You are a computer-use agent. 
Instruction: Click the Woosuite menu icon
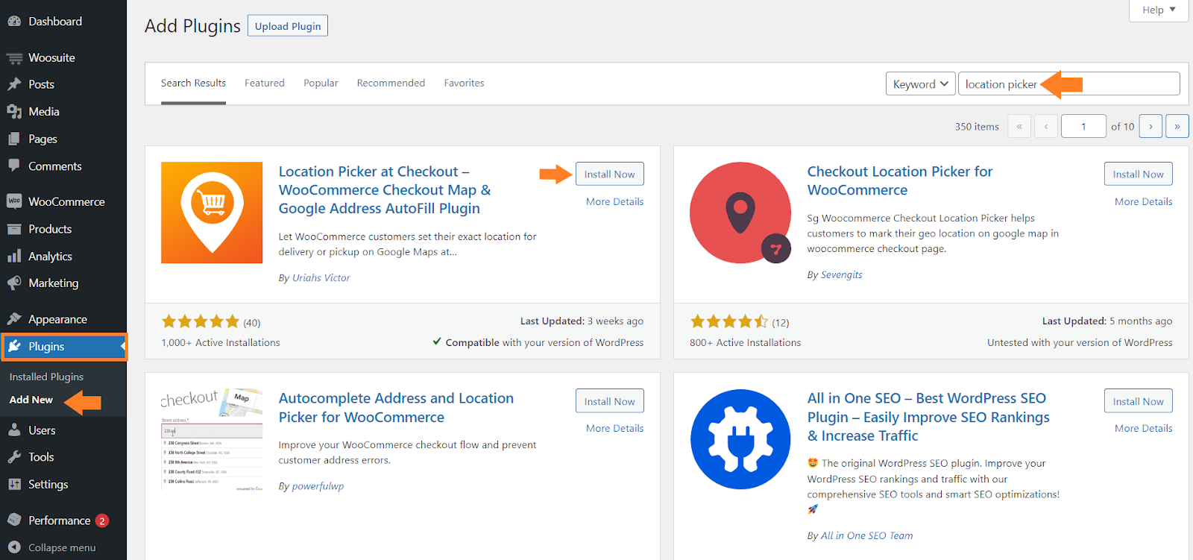pyautogui.click(x=14, y=58)
